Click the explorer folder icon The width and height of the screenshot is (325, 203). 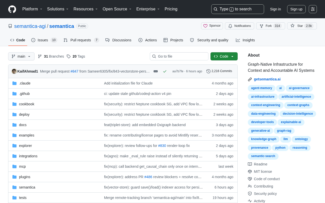pyautogui.click(x=14, y=146)
